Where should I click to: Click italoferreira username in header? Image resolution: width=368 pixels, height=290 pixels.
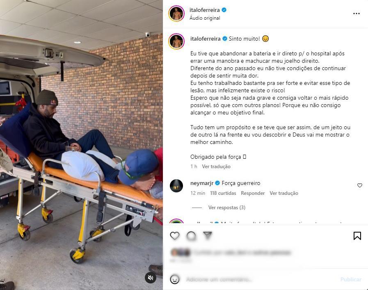[x=204, y=10]
